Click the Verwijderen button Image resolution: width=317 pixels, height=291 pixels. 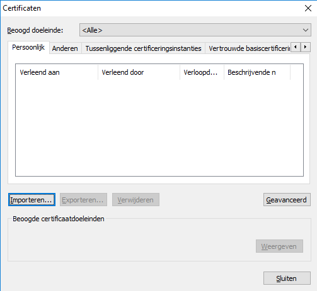(x=135, y=200)
